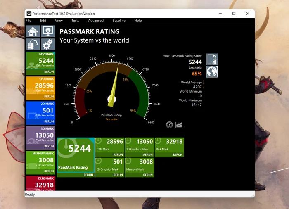Click the power icon on Memory Mark tile
The width and height of the screenshot is (289, 209).
tap(128, 161)
